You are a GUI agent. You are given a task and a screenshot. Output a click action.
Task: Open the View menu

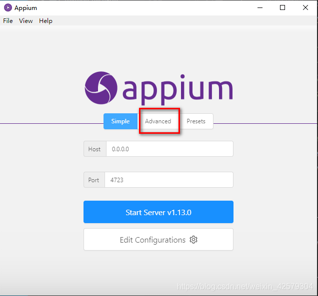(x=26, y=21)
